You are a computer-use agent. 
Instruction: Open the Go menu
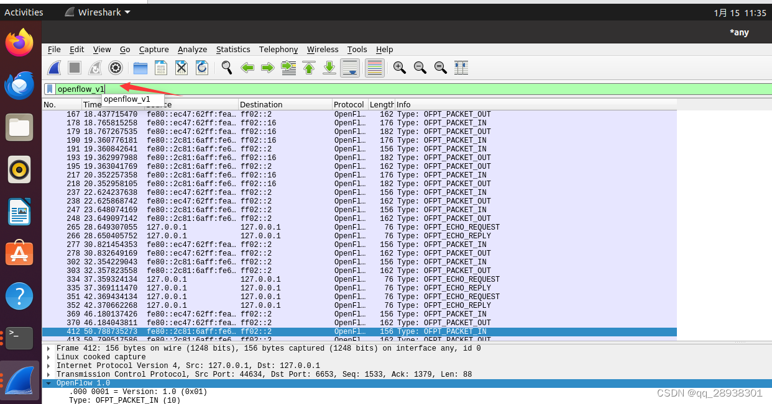pyautogui.click(x=125, y=50)
